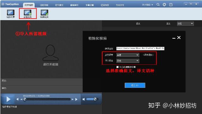Open the video list icon in the toolbar

[10, 14]
